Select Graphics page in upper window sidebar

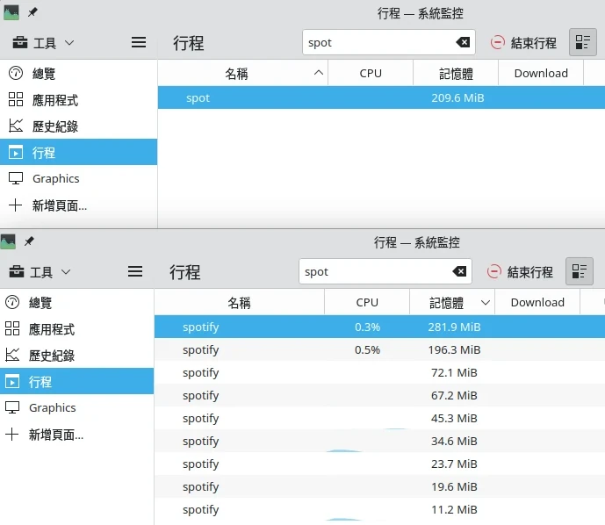tap(55, 178)
